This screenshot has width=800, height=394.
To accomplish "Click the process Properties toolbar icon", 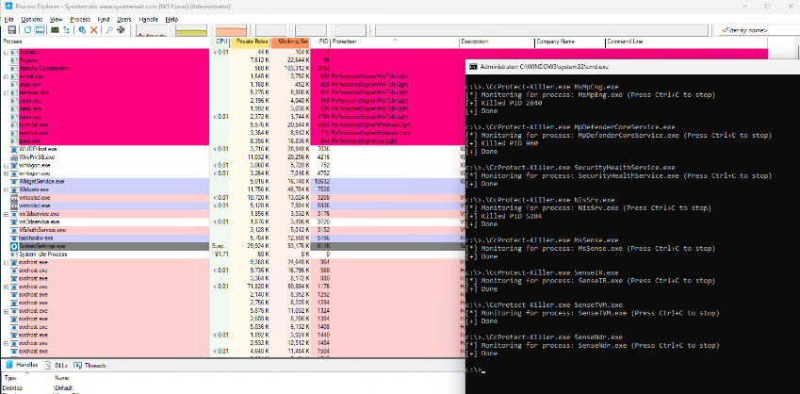I will point(82,30).
